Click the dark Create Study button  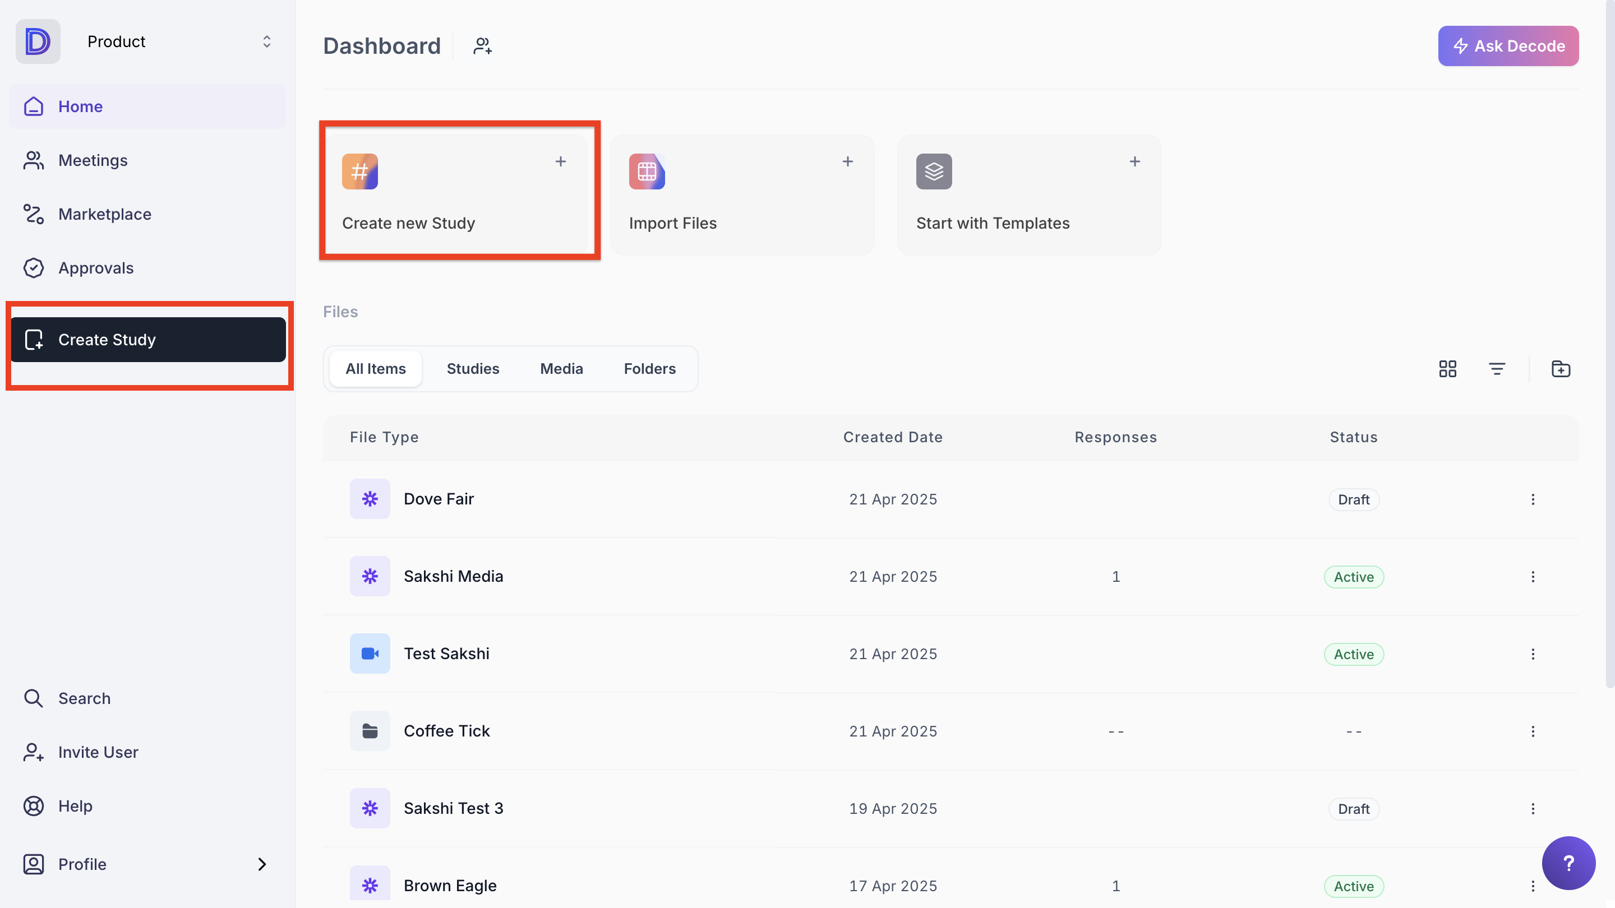(x=148, y=339)
